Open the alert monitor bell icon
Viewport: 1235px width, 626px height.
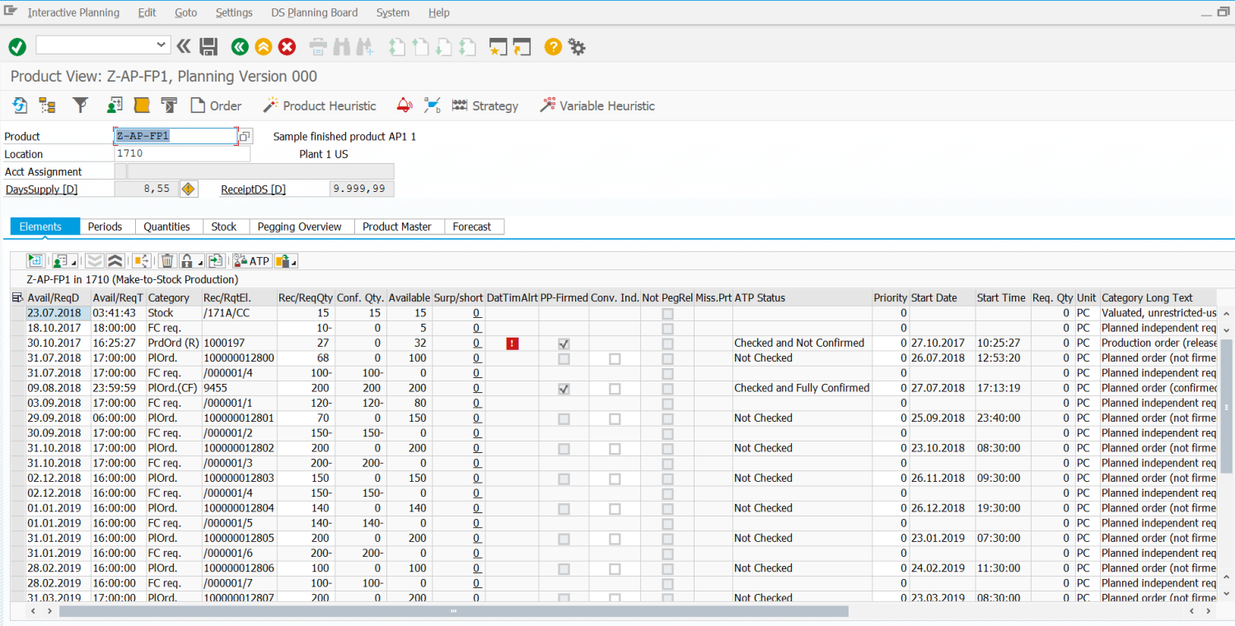coord(404,105)
